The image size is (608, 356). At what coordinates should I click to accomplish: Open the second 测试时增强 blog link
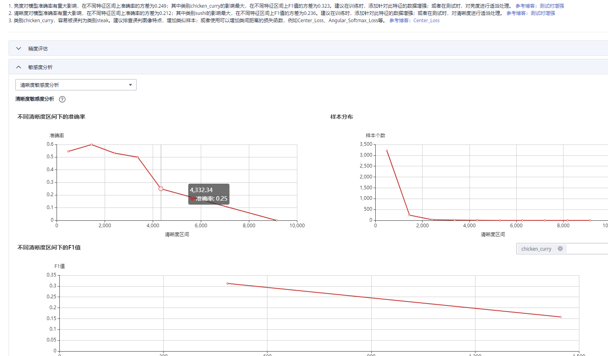pos(543,13)
